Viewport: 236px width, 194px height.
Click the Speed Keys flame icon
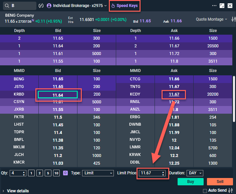tap(113, 6)
